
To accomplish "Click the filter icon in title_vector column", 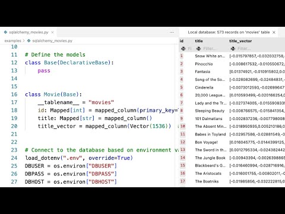I will [x=233, y=48].
